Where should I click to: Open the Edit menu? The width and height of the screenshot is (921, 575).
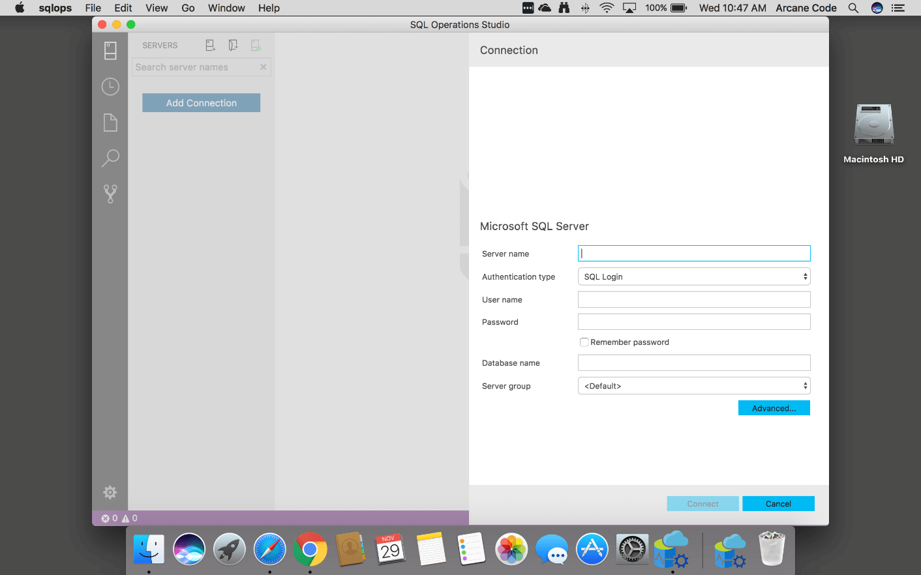point(123,8)
